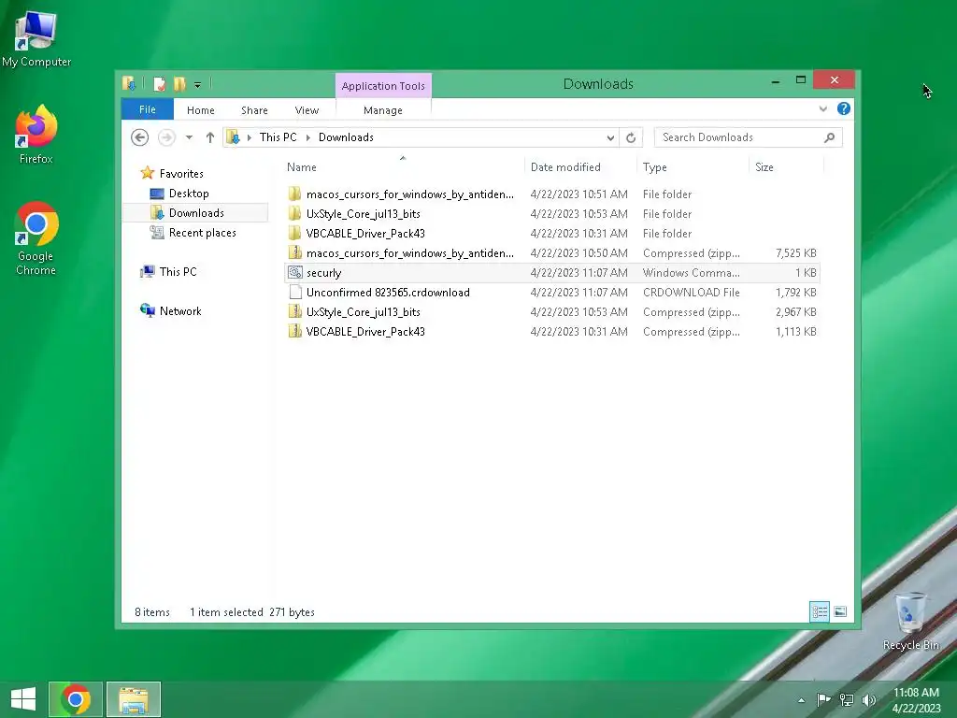Select the securly command script file
Screen dimensions: 957x718
point(551,273)
